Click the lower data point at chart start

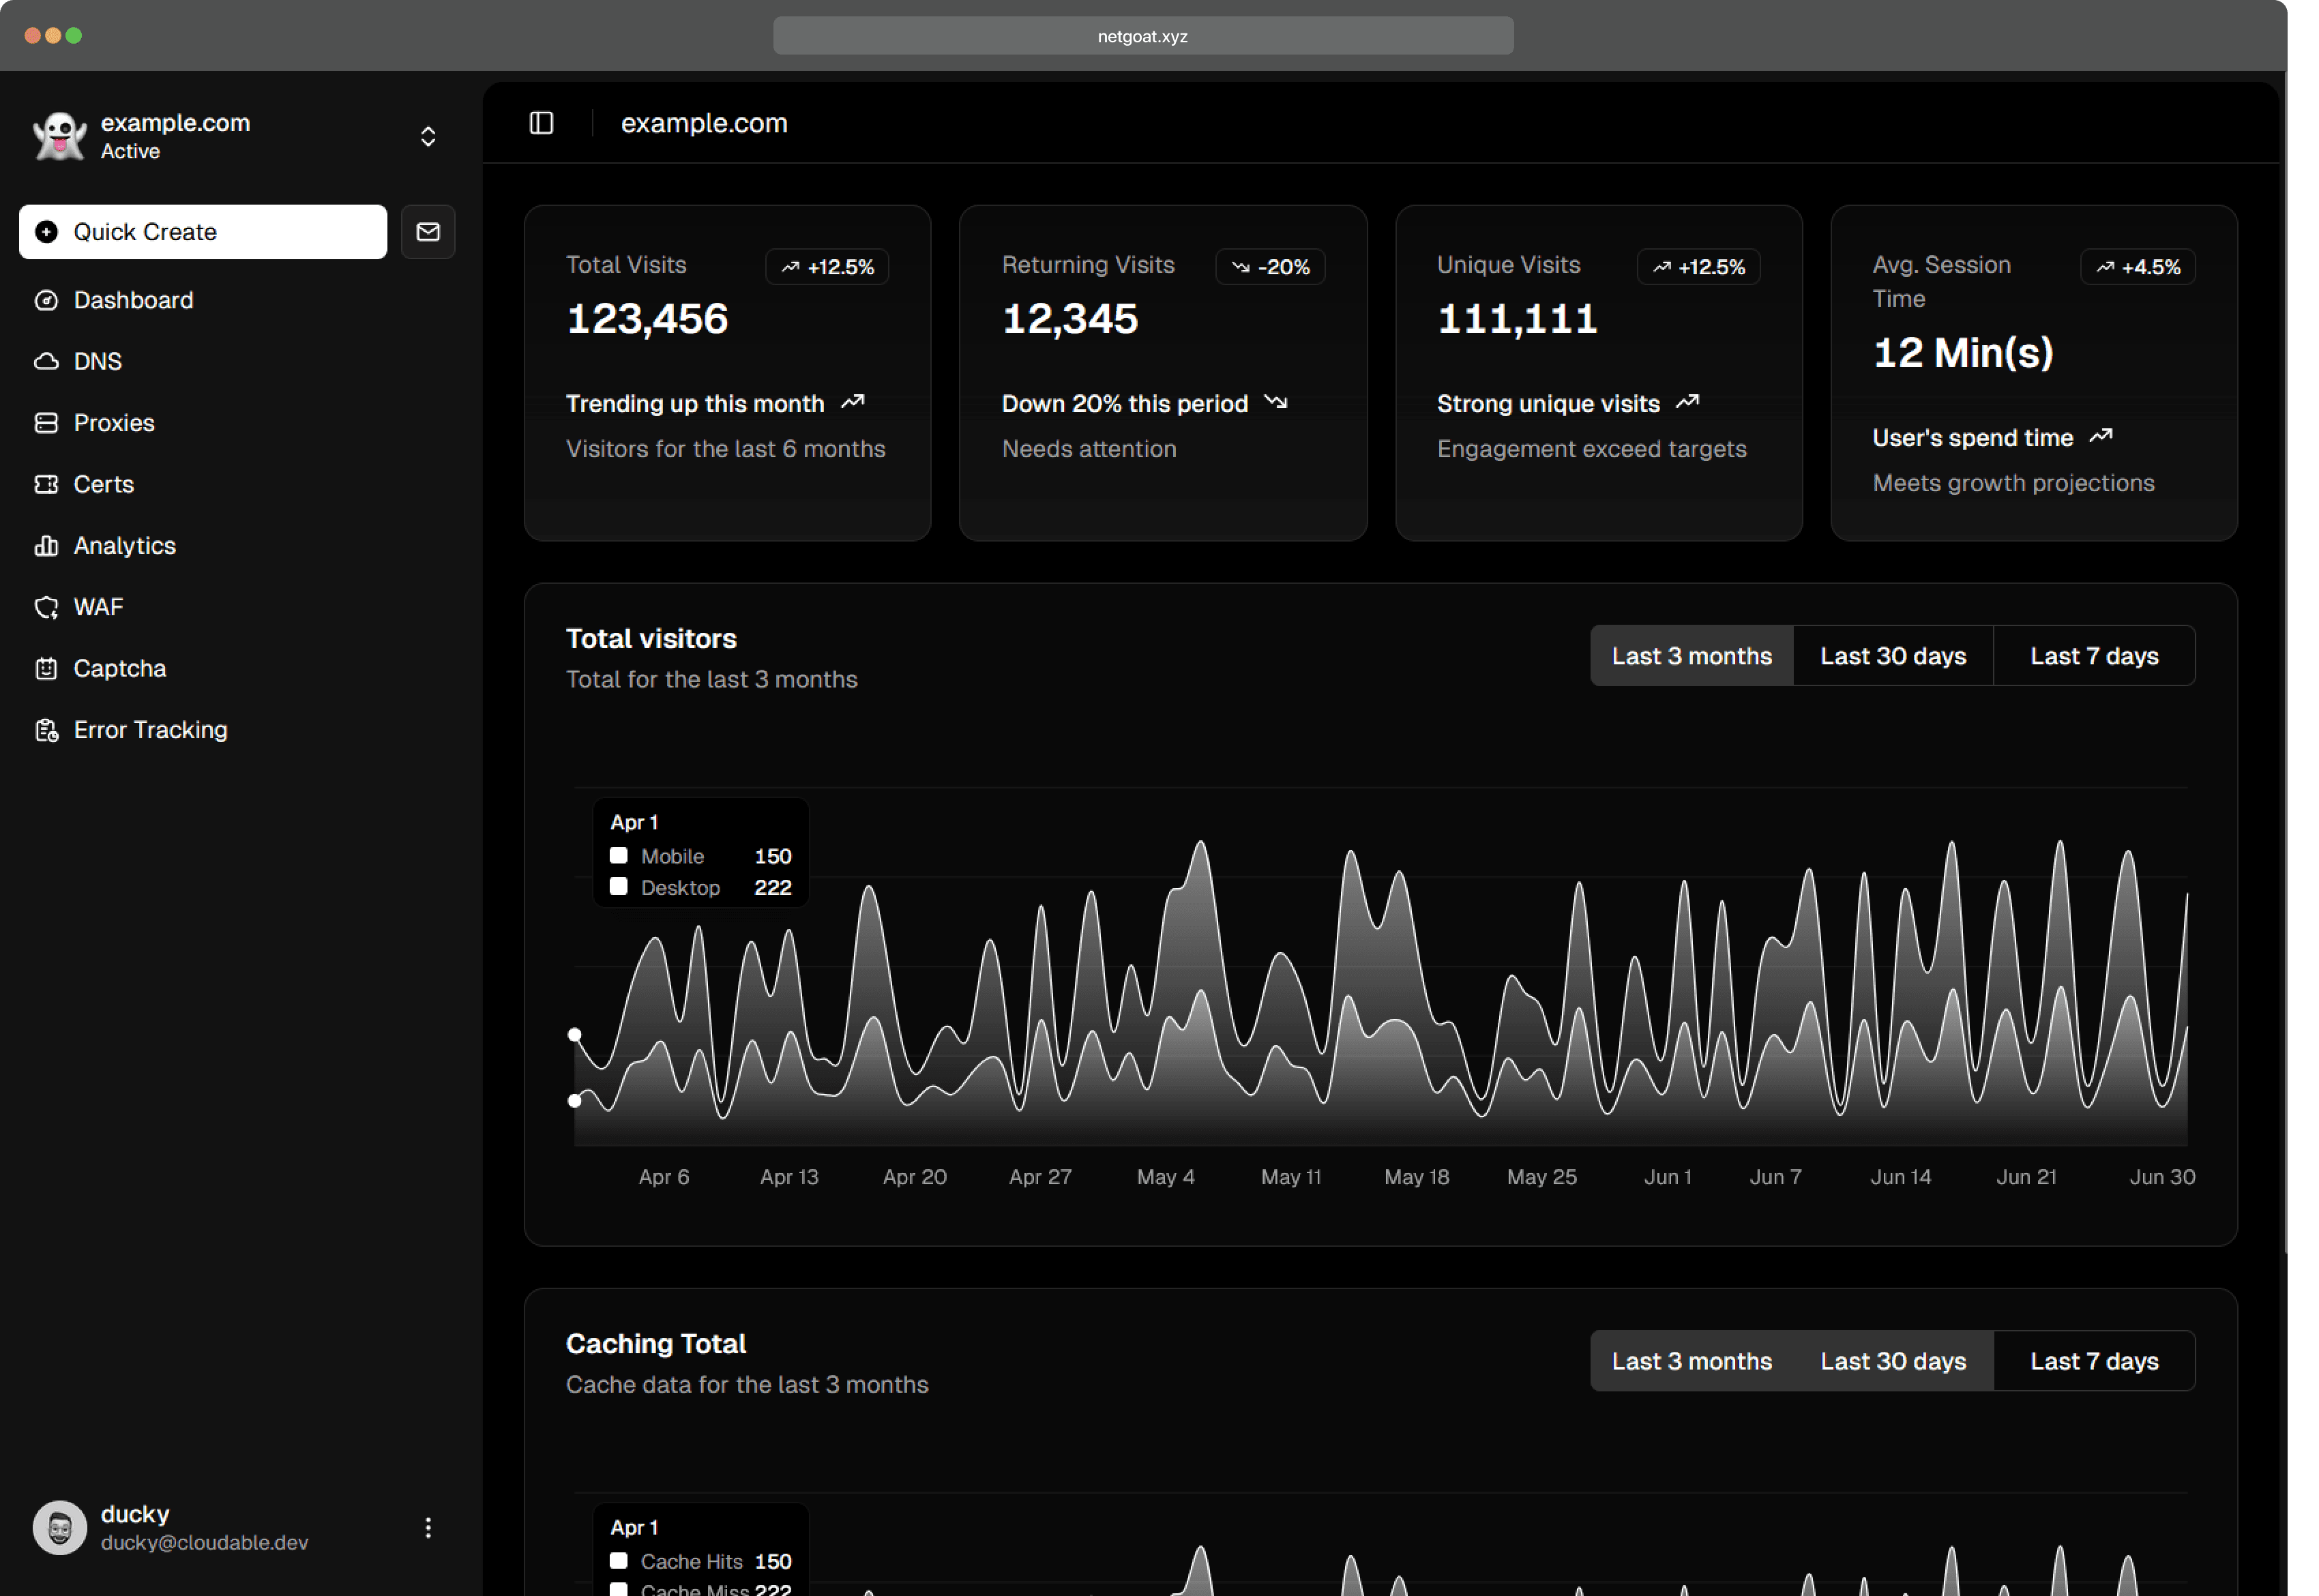pyautogui.click(x=574, y=1101)
